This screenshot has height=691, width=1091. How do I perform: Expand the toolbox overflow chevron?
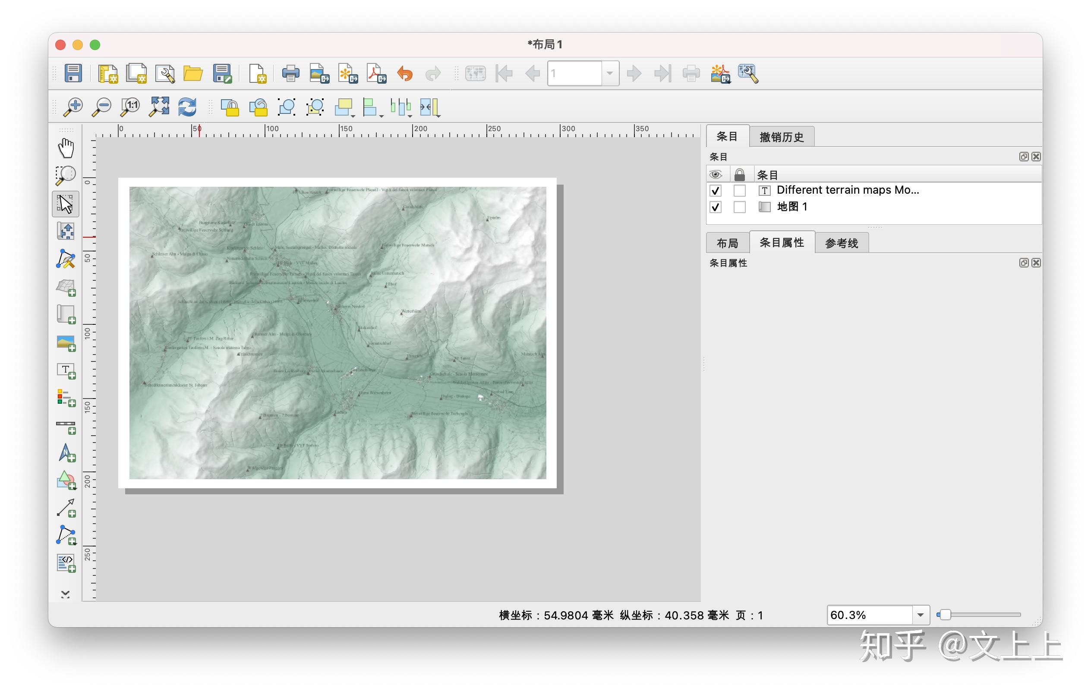click(66, 594)
